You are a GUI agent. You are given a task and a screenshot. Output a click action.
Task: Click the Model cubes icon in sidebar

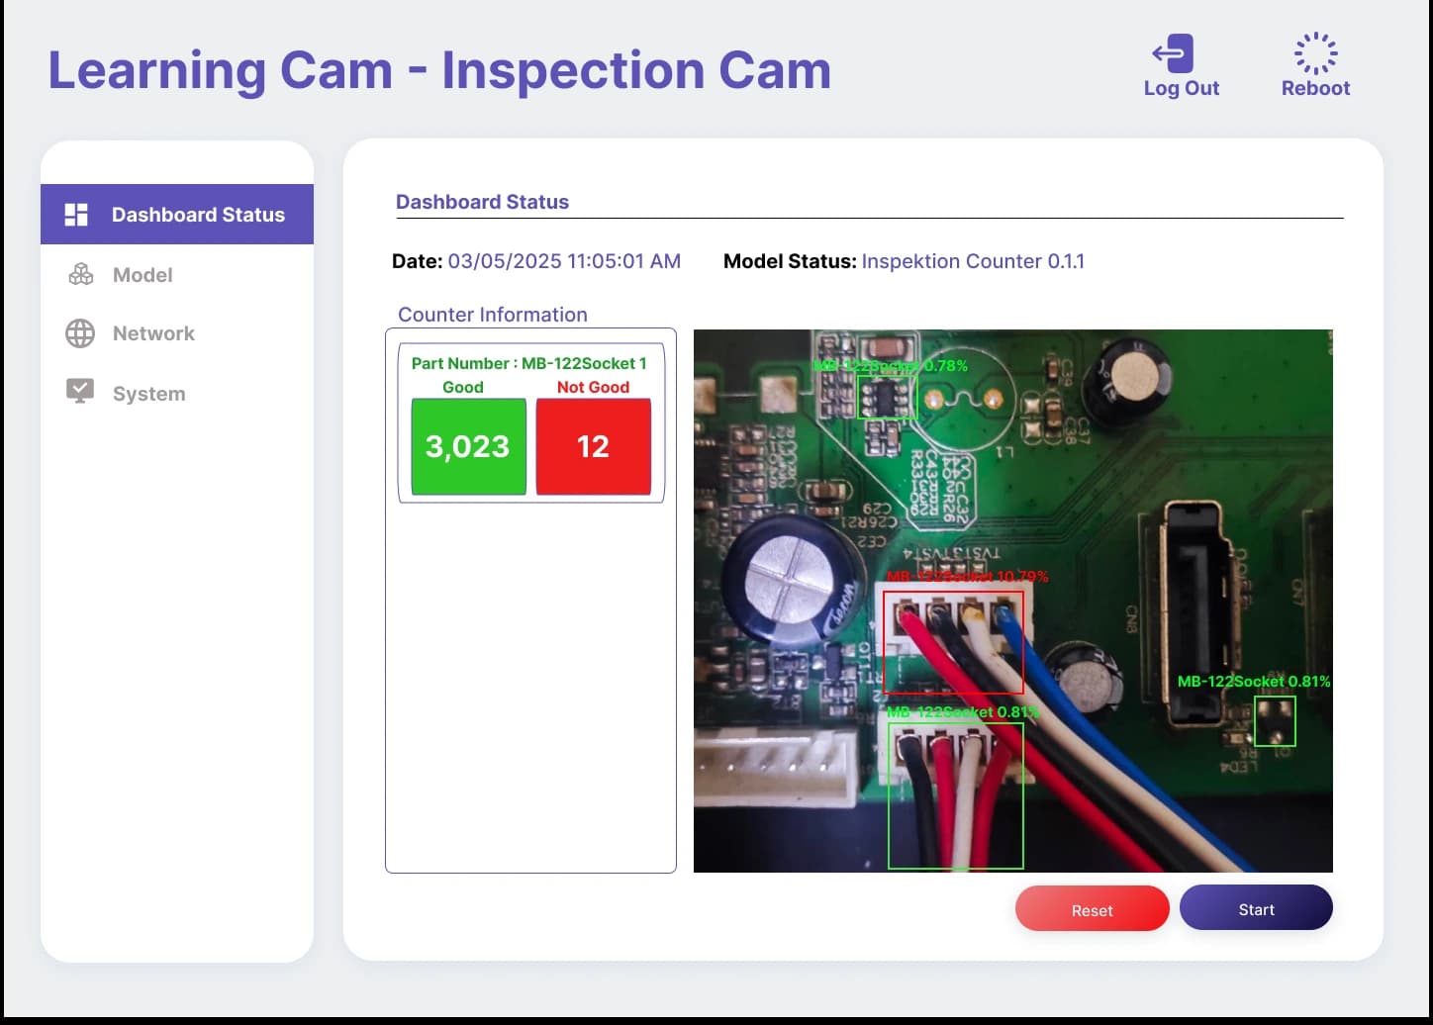(80, 274)
